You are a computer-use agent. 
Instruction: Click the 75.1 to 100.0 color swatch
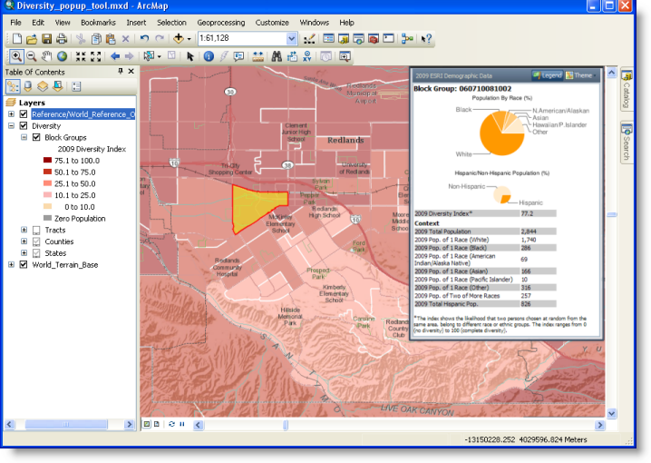tap(47, 160)
